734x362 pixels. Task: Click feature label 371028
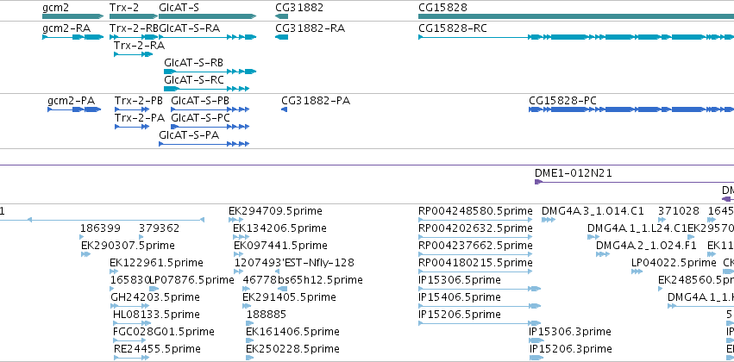pos(679,211)
